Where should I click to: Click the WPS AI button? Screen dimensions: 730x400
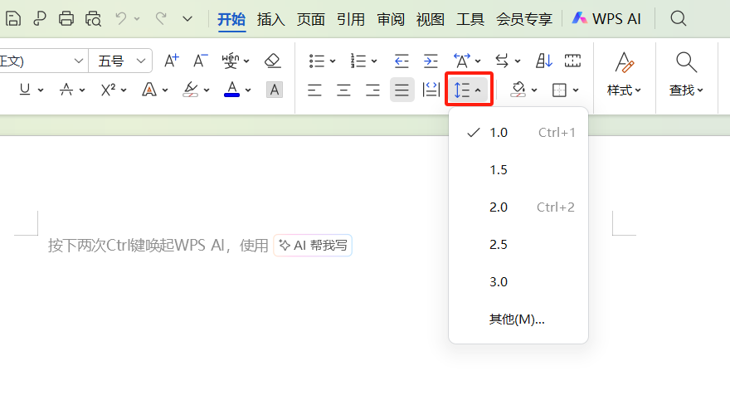pos(606,18)
